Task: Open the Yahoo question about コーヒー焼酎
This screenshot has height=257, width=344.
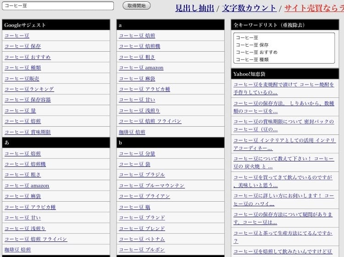Action: click(284, 88)
